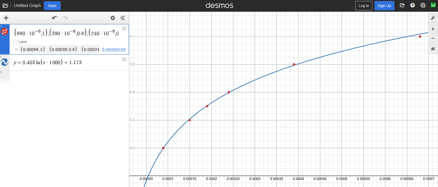Undo the last action

click(x=55, y=18)
